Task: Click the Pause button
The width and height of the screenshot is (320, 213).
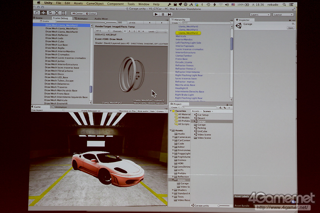Action: pos(163,14)
